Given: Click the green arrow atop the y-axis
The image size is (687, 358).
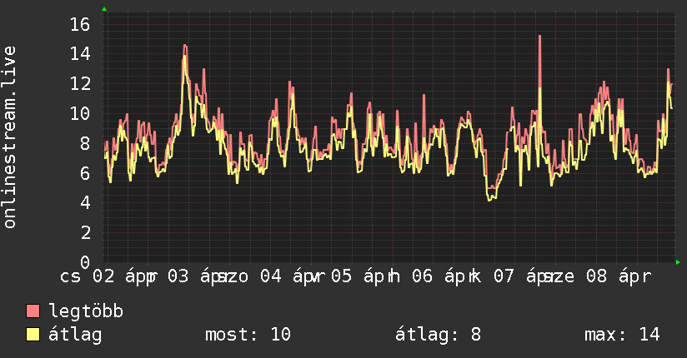Looking at the screenshot, I should click(104, 9).
